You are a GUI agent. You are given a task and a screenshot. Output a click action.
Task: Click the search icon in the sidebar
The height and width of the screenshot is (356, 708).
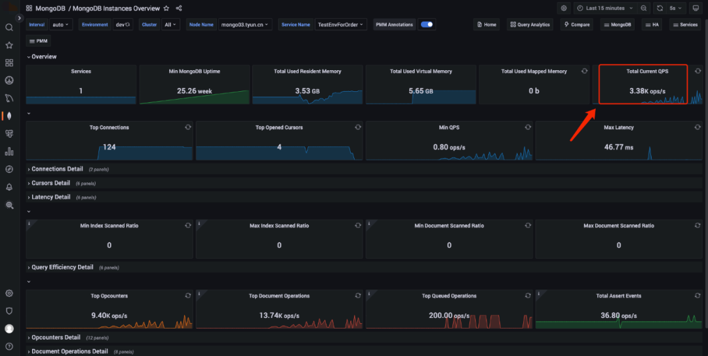tap(9, 28)
